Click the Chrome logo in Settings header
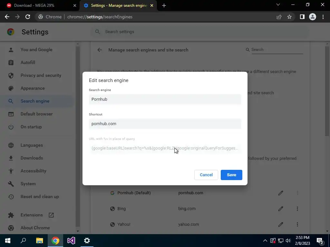The height and width of the screenshot is (247, 330). (x=11, y=32)
